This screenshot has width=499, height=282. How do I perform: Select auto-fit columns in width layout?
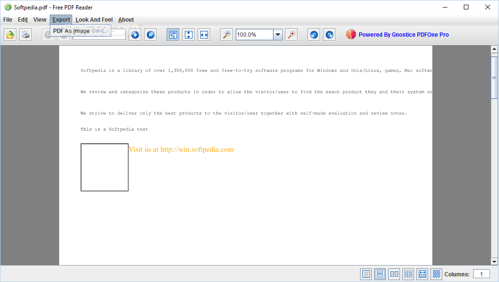[422, 274]
